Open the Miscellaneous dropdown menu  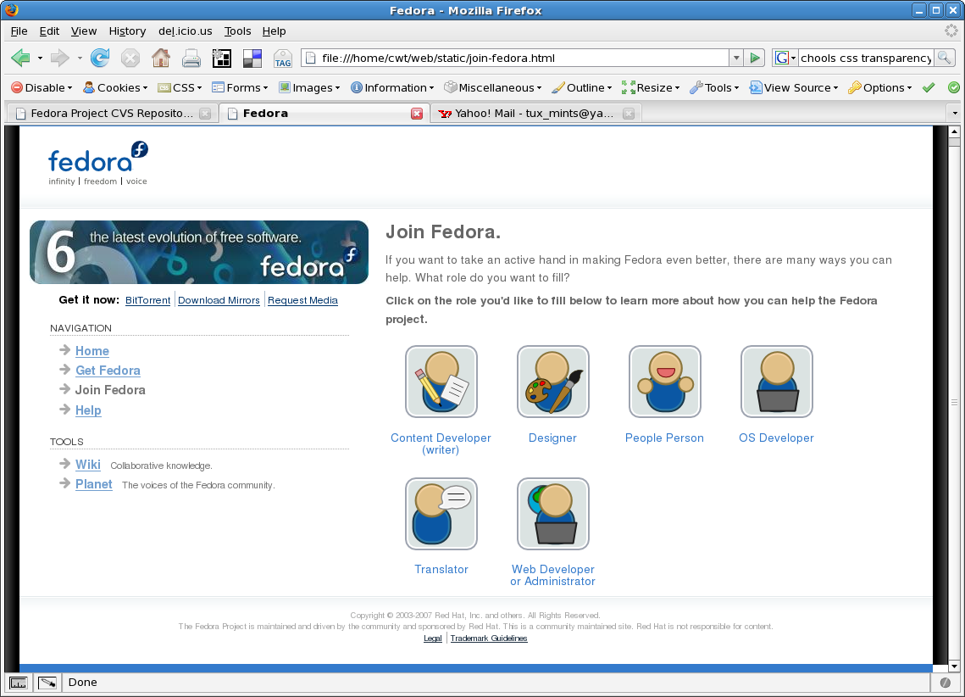coord(493,87)
